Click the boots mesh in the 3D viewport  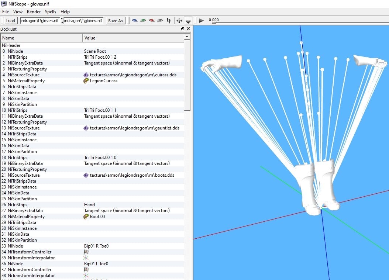coord(317,187)
